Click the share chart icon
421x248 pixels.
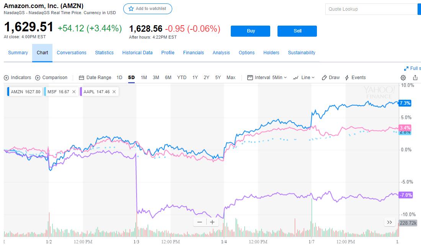[x=415, y=78]
